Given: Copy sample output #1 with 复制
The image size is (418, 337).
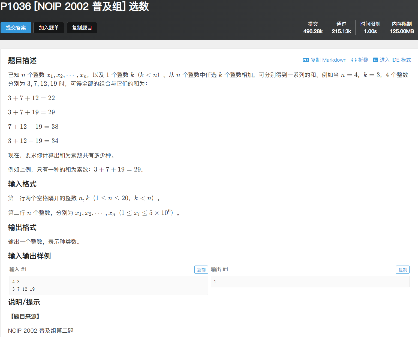Looking at the screenshot, I should (403, 270).
